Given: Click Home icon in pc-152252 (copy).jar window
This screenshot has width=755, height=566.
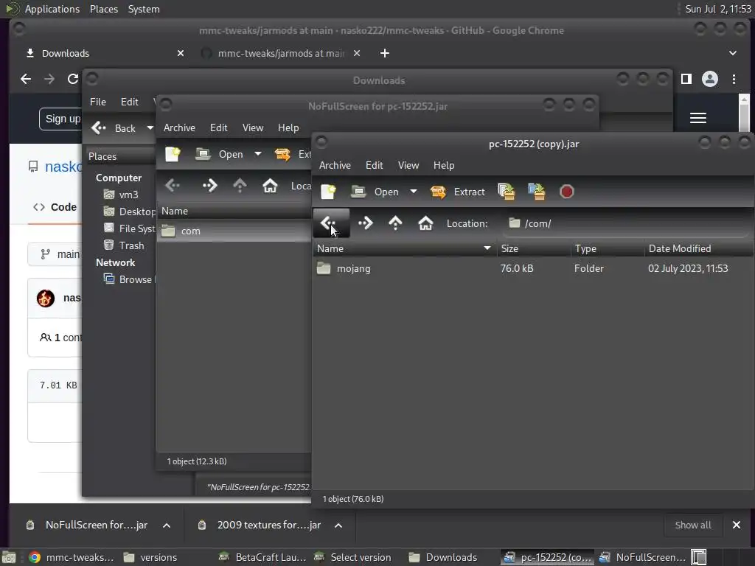Looking at the screenshot, I should click(x=425, y=223).
